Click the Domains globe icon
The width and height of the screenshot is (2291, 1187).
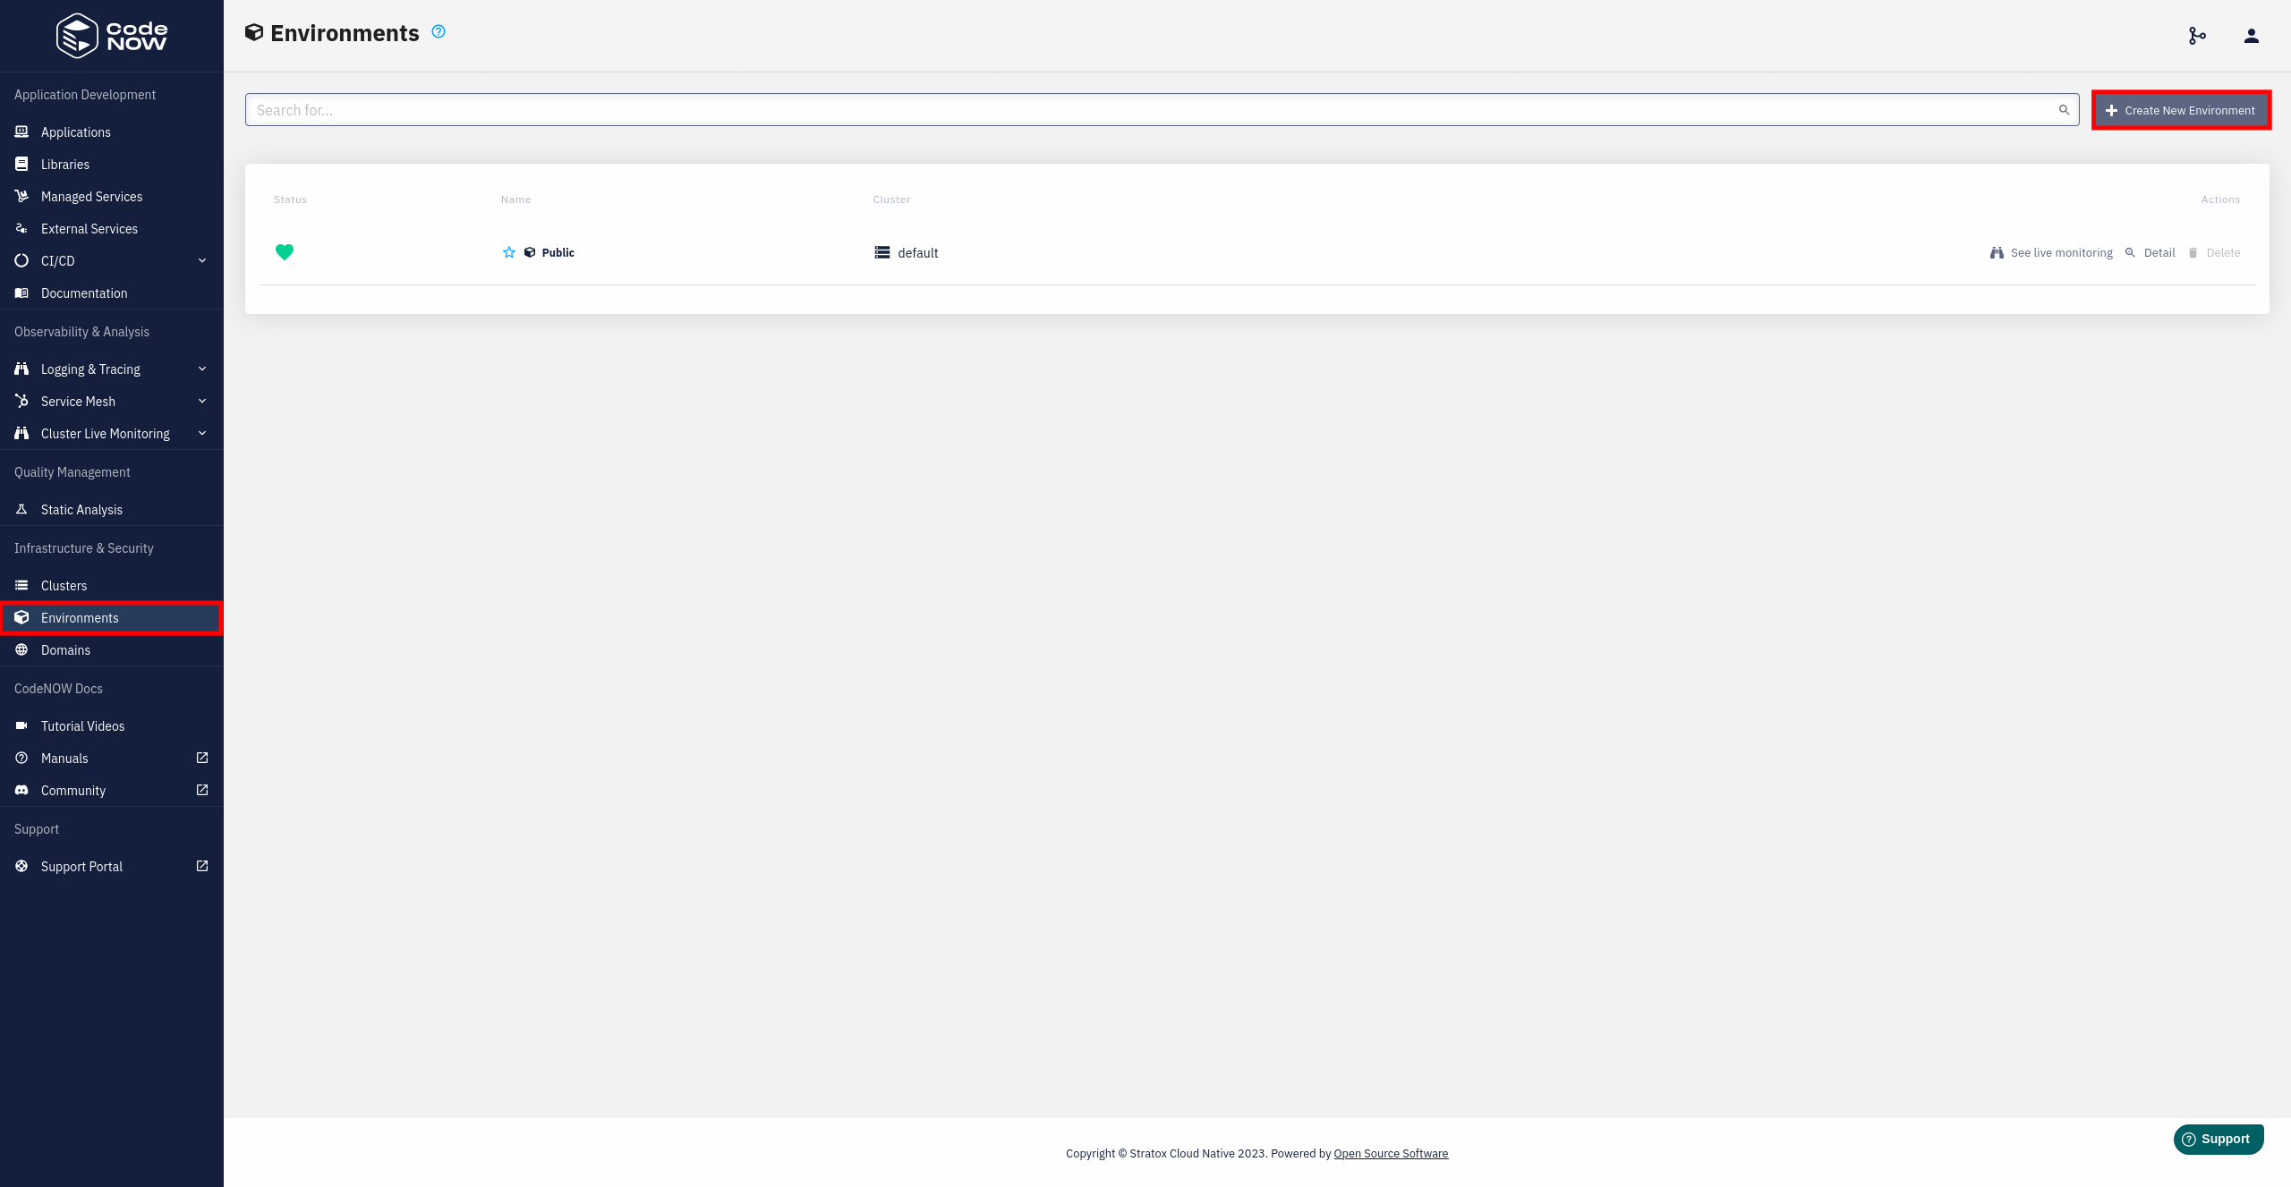pyautogui.click(x=21, y=649)
